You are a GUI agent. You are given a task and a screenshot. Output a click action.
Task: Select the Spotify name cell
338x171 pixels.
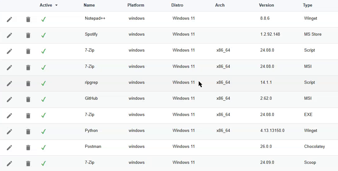click(x=91, y=34)
